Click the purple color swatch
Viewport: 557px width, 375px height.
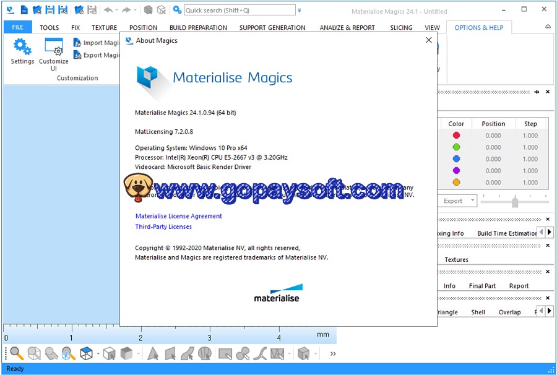click(x=457, y=170)
